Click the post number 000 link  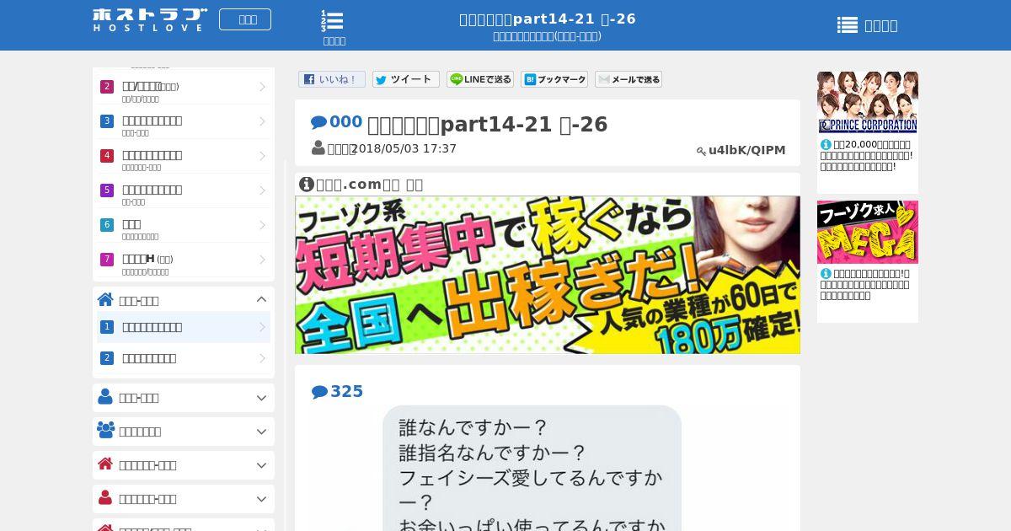(345, 122)
